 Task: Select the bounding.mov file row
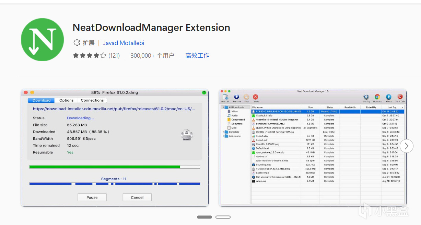click(328, 165)
